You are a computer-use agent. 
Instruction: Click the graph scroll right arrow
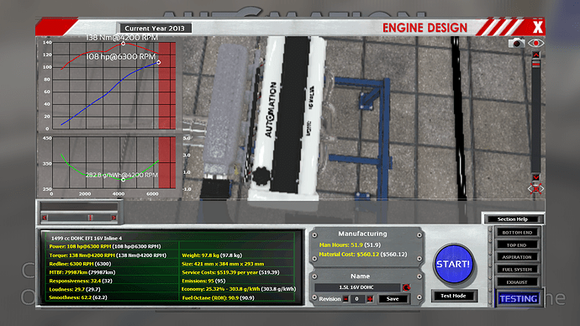tap(113, 218)
